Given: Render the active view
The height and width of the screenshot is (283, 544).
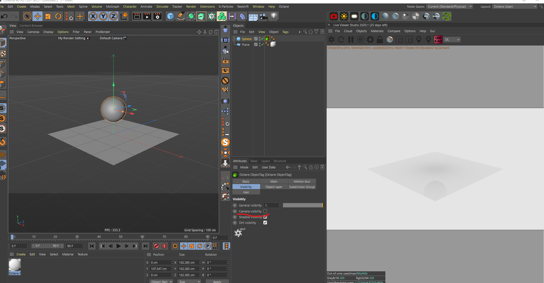Looking at the screenshot, I should point(137,16).
